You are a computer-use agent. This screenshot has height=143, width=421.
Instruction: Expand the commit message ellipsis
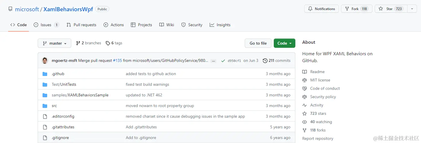[x=213, y=61]
